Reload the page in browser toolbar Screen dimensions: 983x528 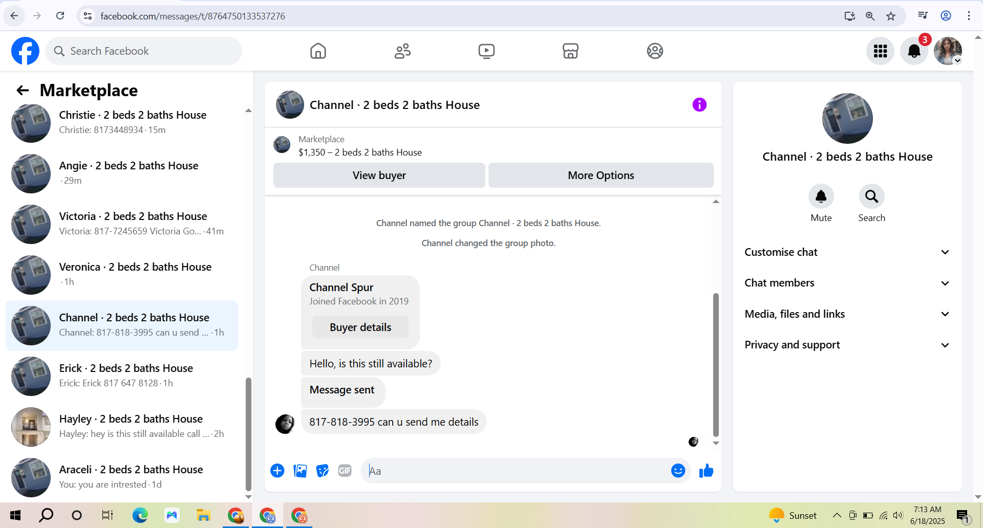(x=60, y=16)
